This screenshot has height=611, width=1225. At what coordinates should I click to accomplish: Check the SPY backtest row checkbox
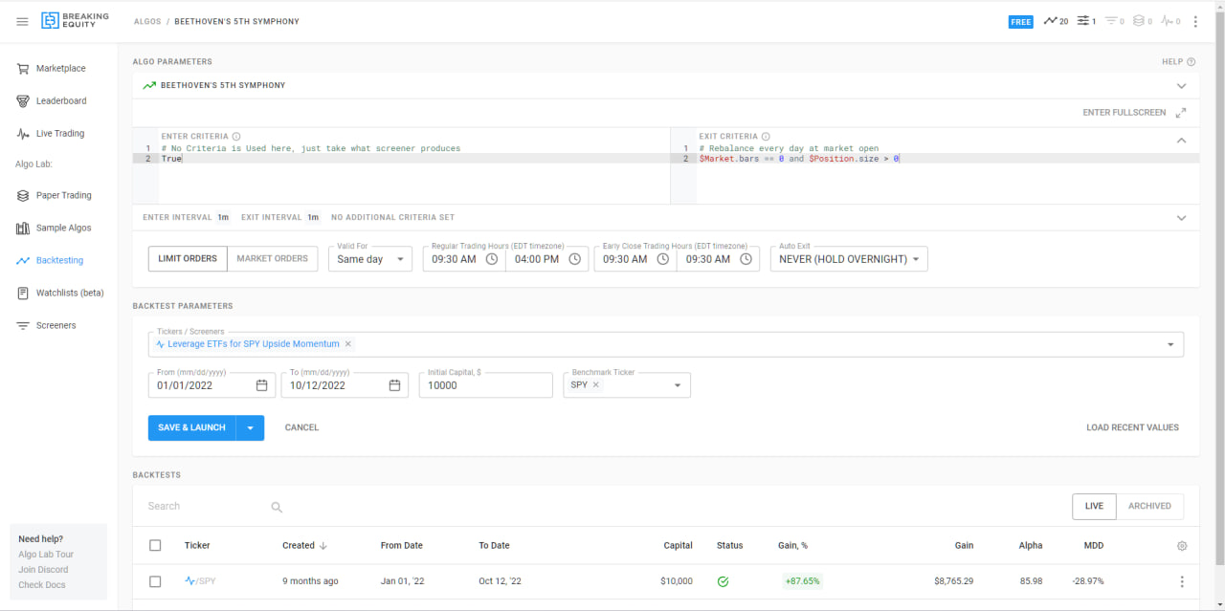tap(156, 581)
